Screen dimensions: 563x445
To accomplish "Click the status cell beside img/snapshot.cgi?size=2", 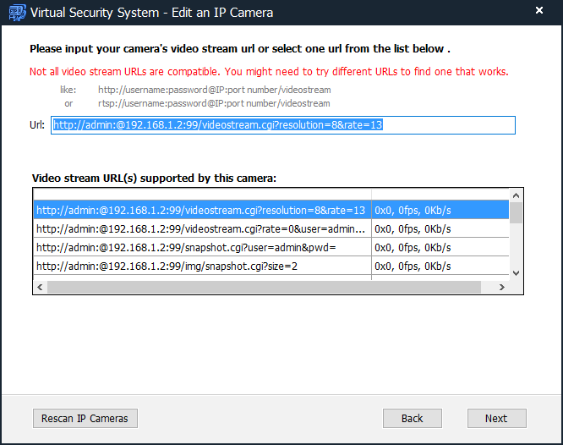I will click(x=440, y=266).
